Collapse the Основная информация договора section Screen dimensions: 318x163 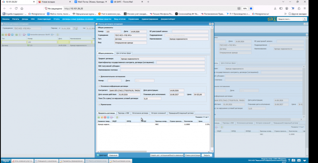(99, 86)
